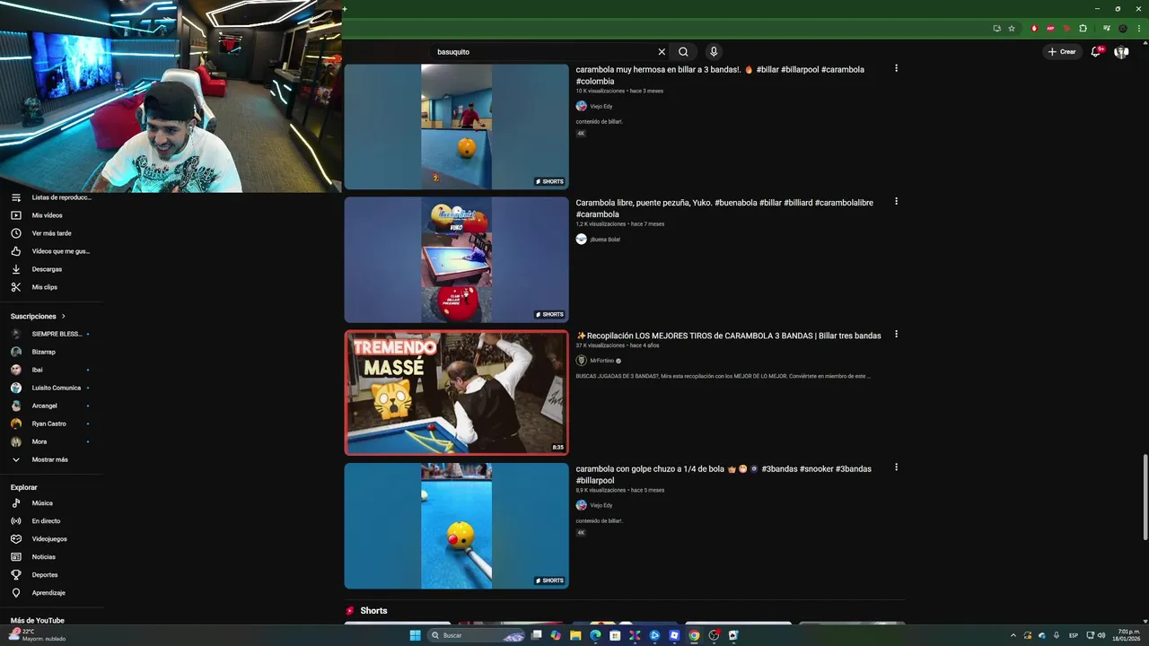Screen dimensions: 1149x646
Task: Open options for 'Recopilación LOS MEJORES TIROS' video
Action: point(896,334)
